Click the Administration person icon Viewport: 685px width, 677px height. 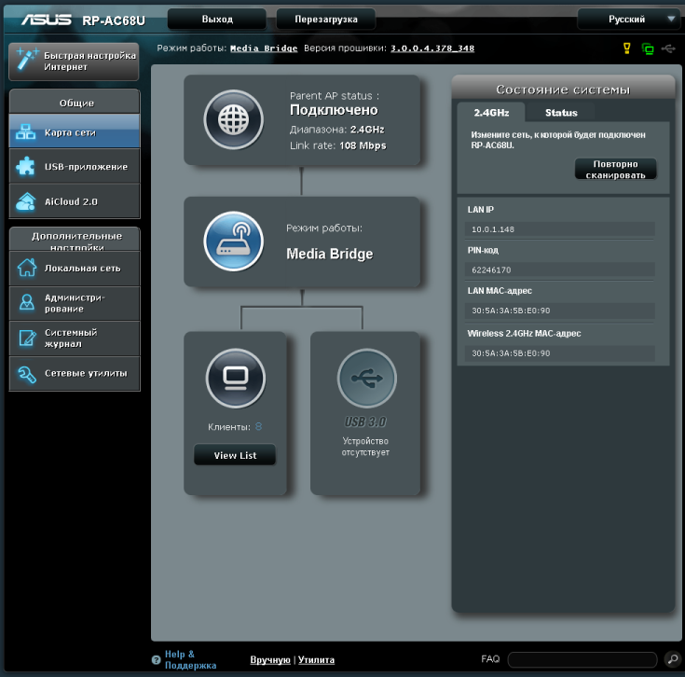(27, 302)
